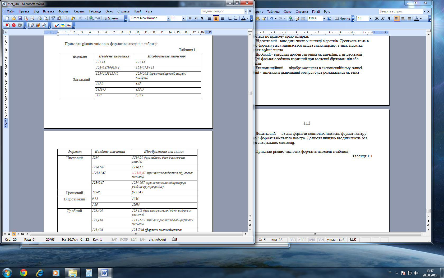The width and height of the screenshot is (444, 278).
Task: Expand the undo history dropdown in the front window
Action: pos(85,18)
